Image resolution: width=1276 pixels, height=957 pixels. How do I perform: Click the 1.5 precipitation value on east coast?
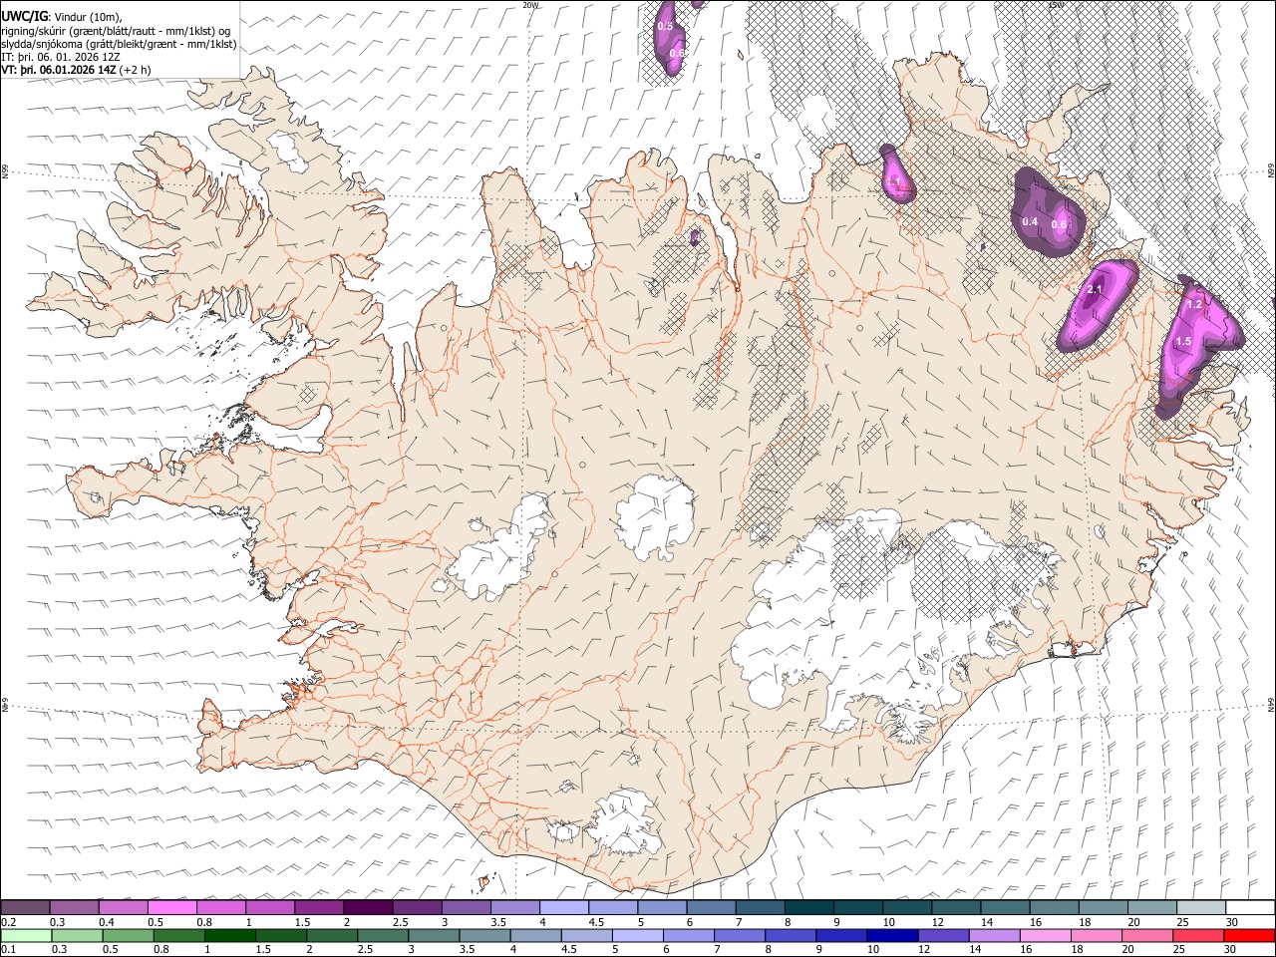(x=1183, y=341)
